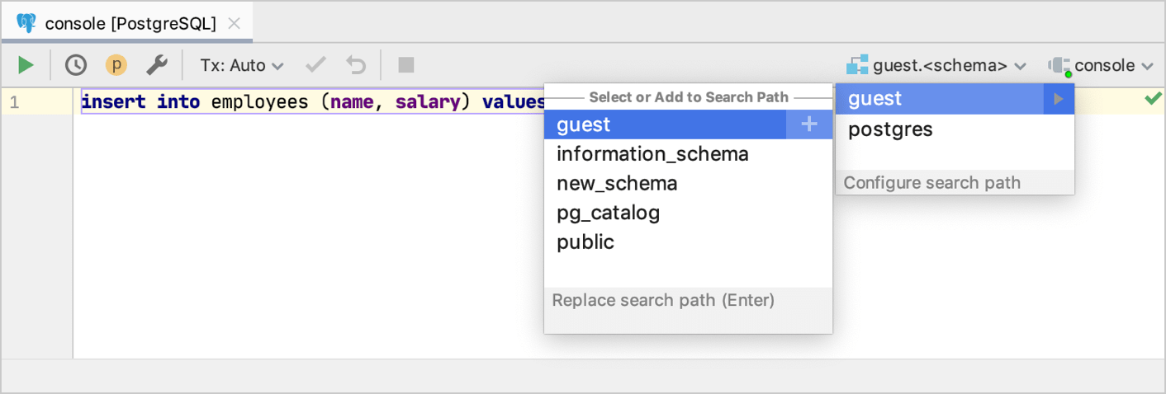Open settings via the wrench icon
The height and width of the screenshot is (394, 1166).
[x=157, y=65]
